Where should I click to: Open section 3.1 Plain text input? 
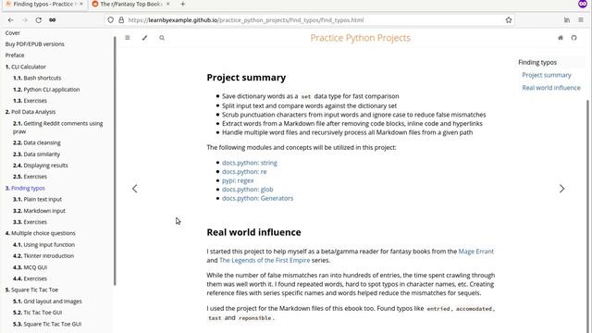click(37, 200)
